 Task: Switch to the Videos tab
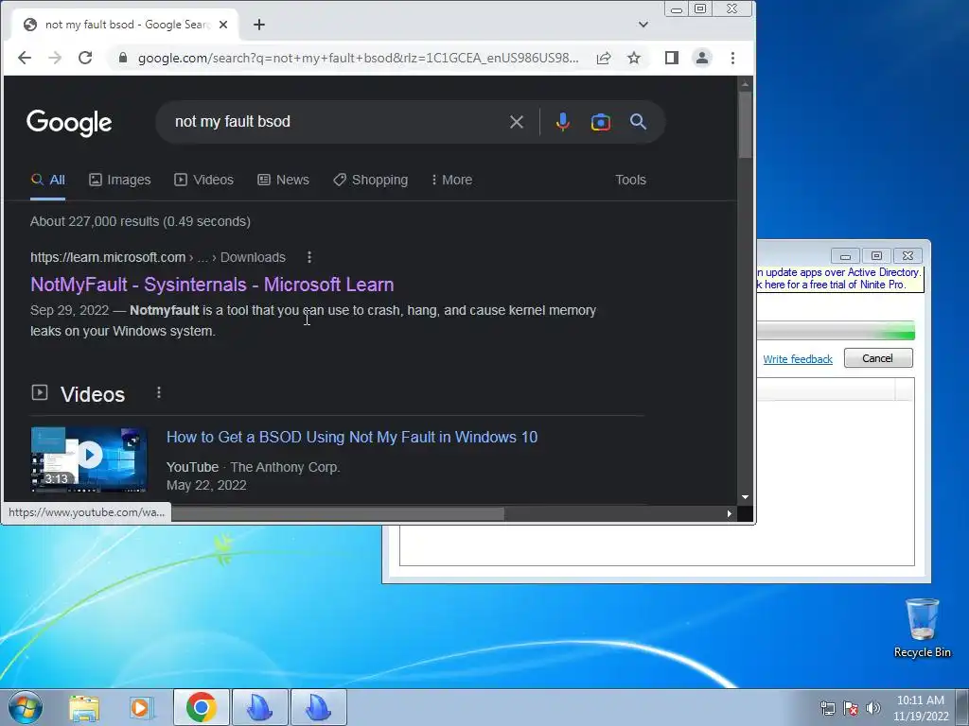(x=204, y=180)
